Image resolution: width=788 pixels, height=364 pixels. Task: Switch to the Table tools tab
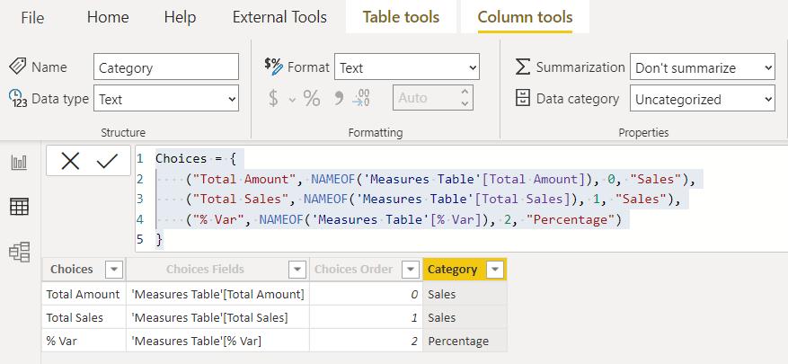click(x=401, y=17)
